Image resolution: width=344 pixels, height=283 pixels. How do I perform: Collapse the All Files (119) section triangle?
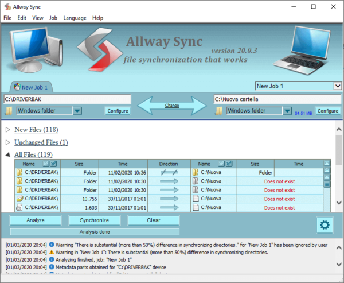coord(8,154)
